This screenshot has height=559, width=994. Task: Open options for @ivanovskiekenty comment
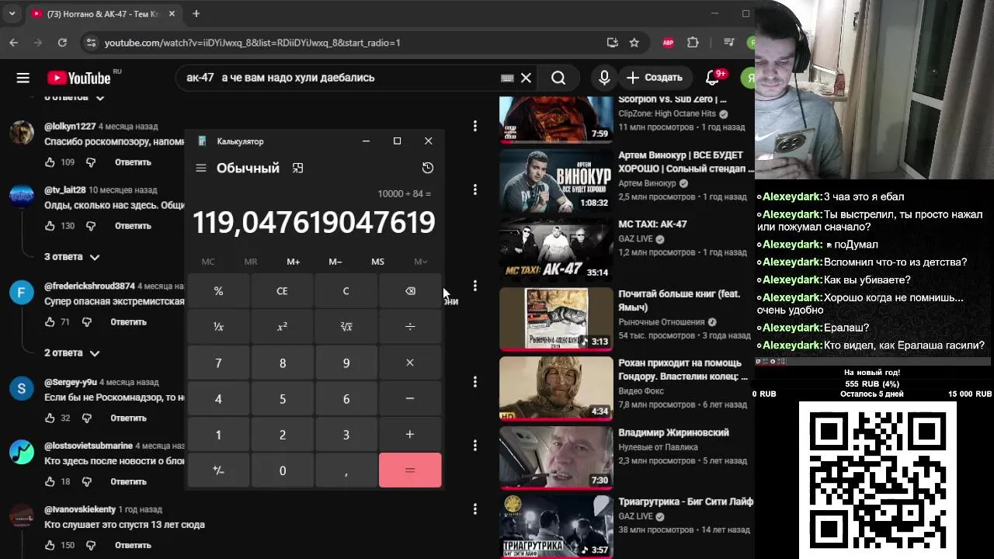[474, 509]
